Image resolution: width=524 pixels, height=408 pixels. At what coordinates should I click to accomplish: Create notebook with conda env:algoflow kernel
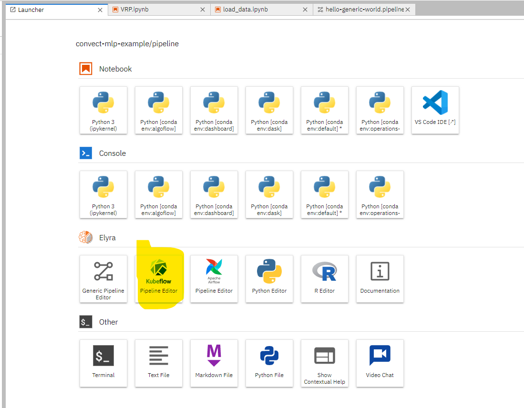click(x=159, y=110)
